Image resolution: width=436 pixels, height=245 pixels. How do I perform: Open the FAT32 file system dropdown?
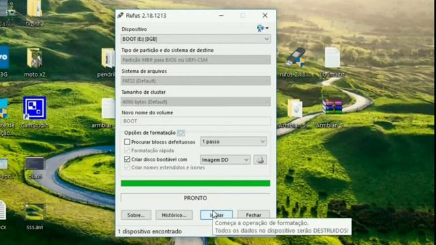click(x=196, y=81)
